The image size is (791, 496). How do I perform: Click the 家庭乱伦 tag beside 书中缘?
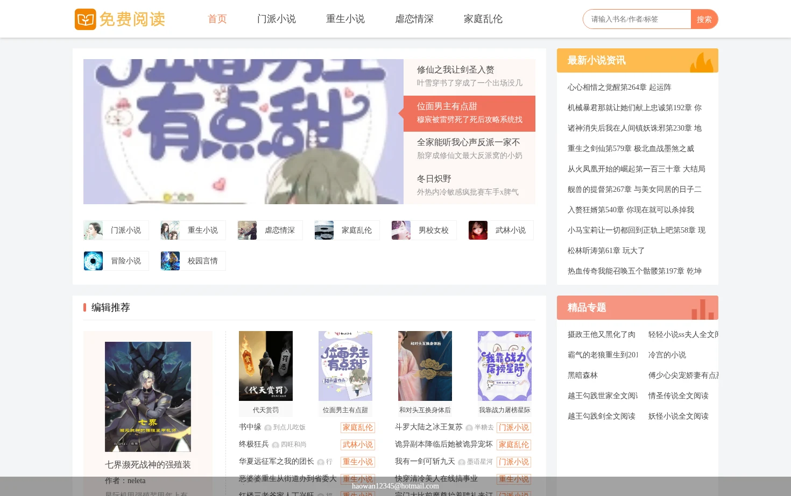click(x=358, y=428)
